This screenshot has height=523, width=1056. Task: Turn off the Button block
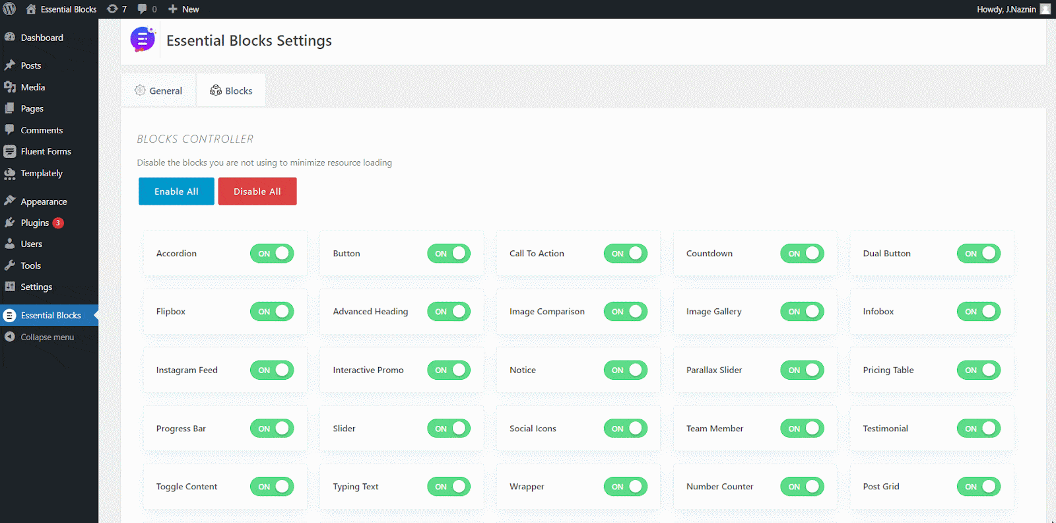pos(449,254)
